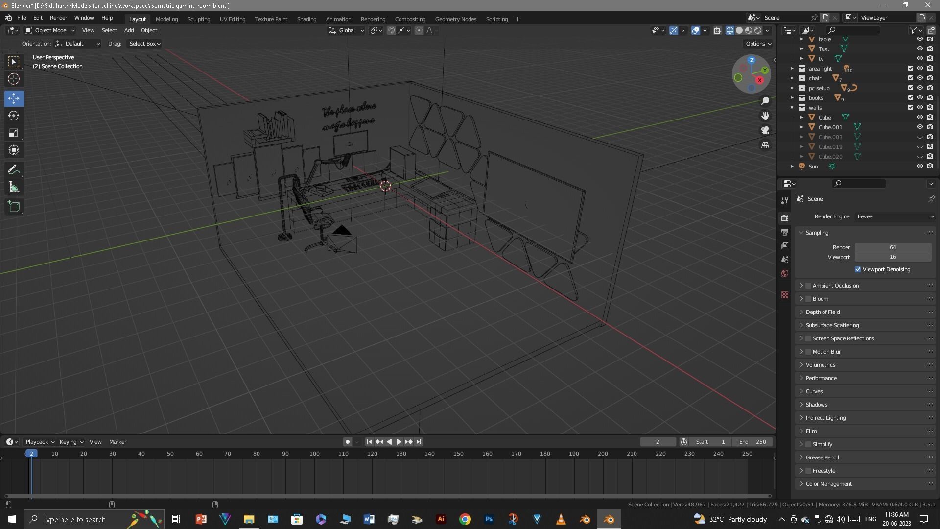Show Cube.003 in the viewport via its eye icon
The height and width of the screenshot is (529, 940).
920,137
